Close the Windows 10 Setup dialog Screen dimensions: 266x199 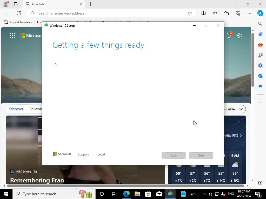point(218,26)
